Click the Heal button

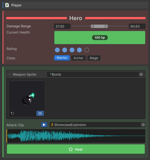coord(76,149)
